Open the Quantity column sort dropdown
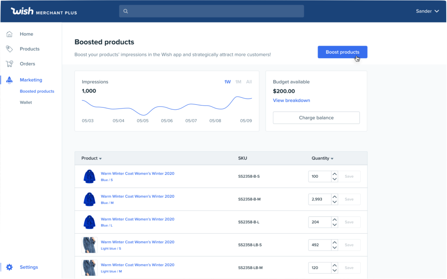447x279 pixels. tap(332, 158)
